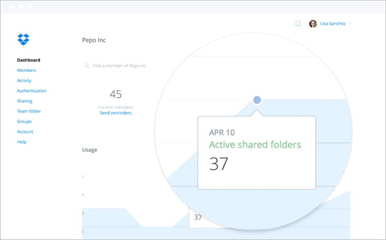The width and height of the screenshot is (386, 240).
Task: Navigate to Sharing in the sidebar
Action: click(24, 101)
